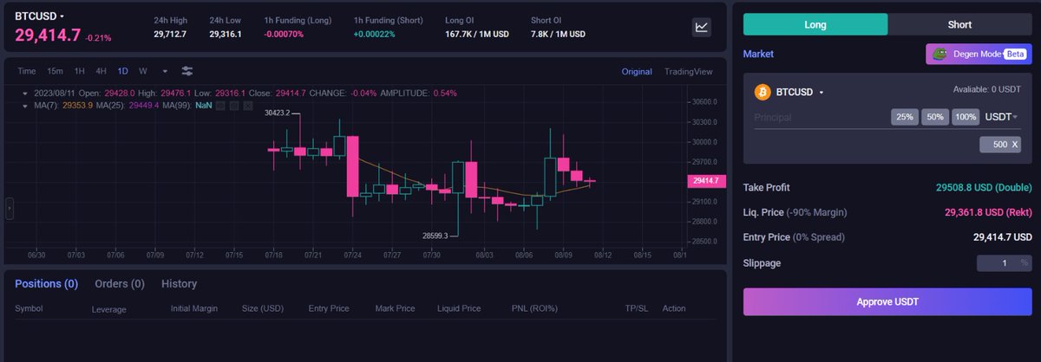This screenshot has height=362, width=1041.
Task: Switch chart to Original view
Action: point(637,71)
